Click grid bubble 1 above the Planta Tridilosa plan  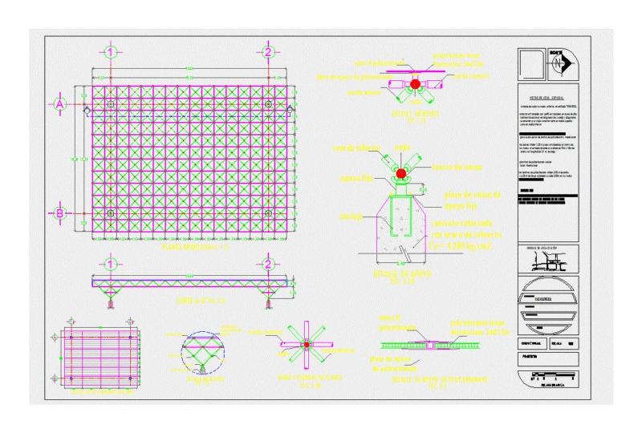pos(111,52)
